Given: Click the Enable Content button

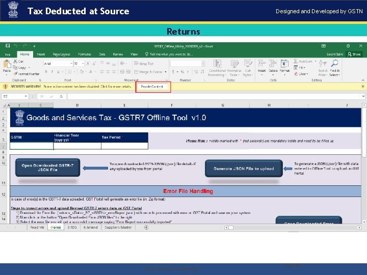Looking at the screenshot, I should (152, 87).
